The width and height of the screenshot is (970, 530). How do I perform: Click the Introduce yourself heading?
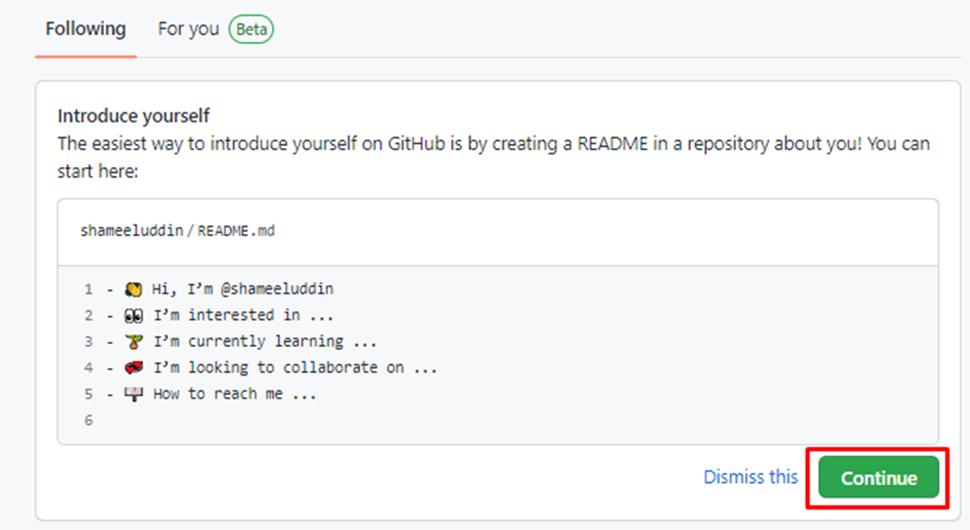134,117
